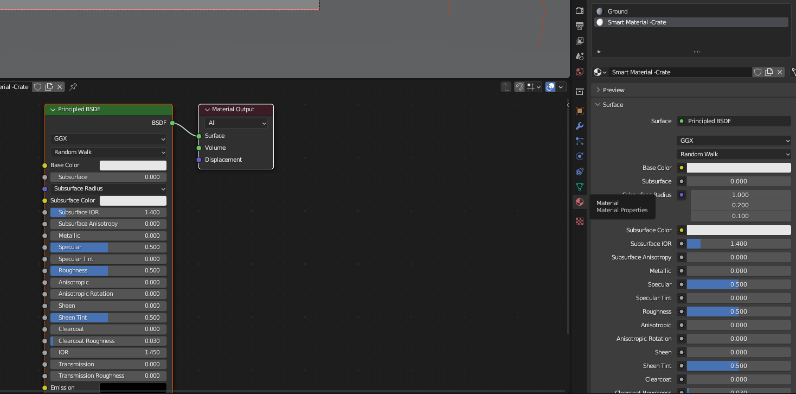Open the Object Properties tab
Image resolution: width=796 pixels, height=394 pixels.
[x=580, y=111]
